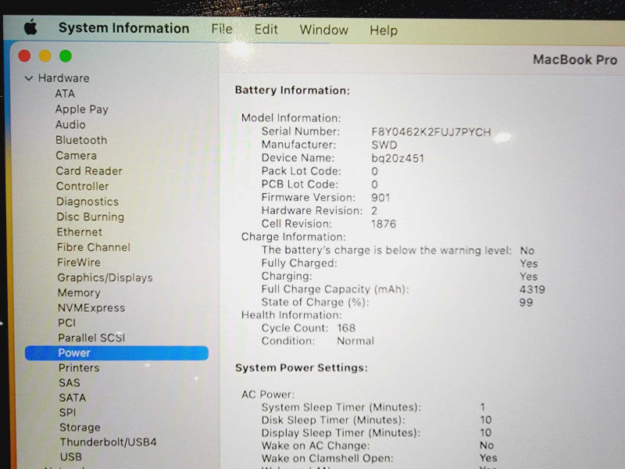
Task: Select ATA in the sidebar
Action: coord(65,94)
